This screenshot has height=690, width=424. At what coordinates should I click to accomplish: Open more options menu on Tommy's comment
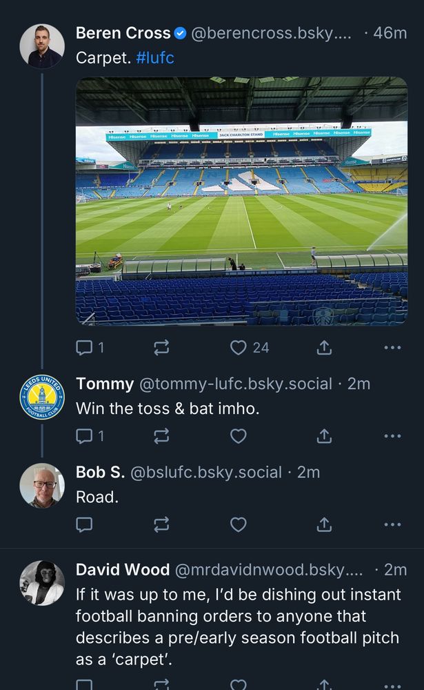(x=392, y=436)
